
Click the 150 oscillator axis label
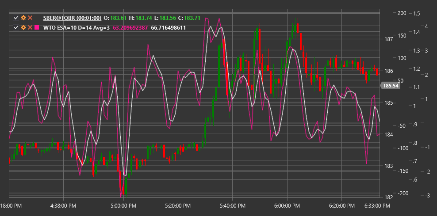(x=402, y=36)
